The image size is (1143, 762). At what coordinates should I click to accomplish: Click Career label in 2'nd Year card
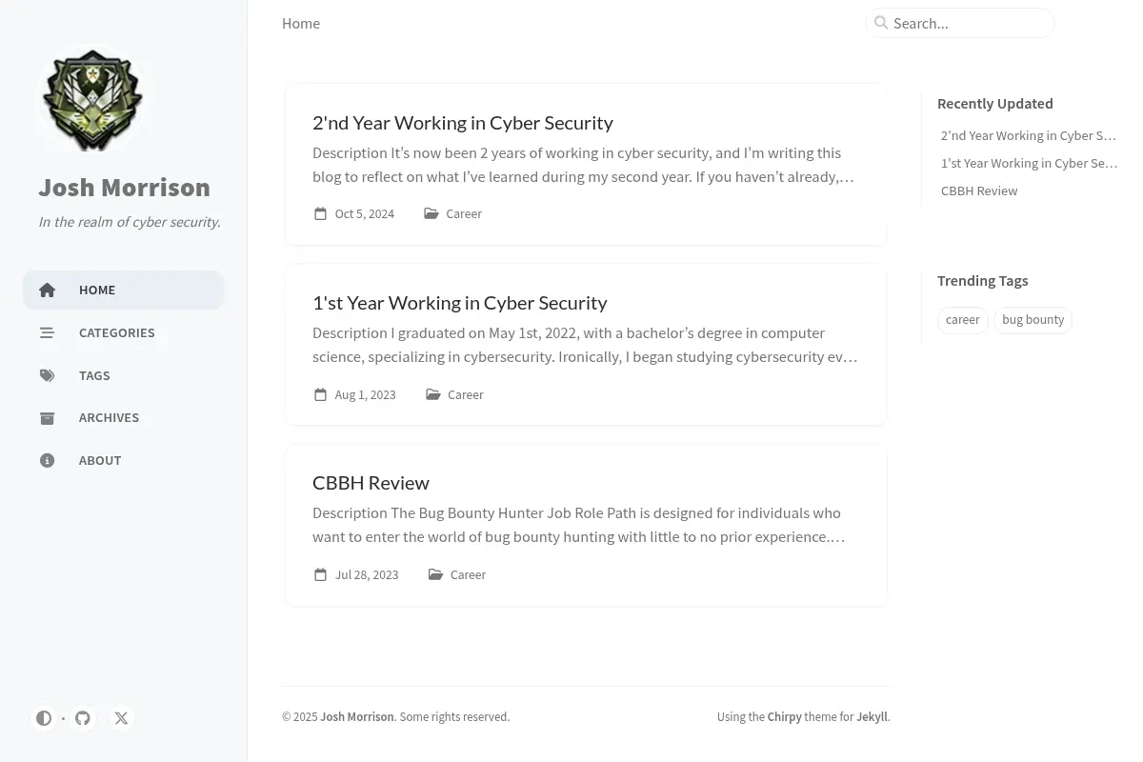pos(464,213)
